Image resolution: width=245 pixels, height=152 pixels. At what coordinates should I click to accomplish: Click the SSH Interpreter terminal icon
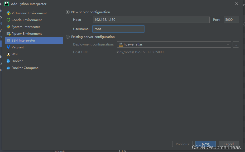[x=8, y=40]
